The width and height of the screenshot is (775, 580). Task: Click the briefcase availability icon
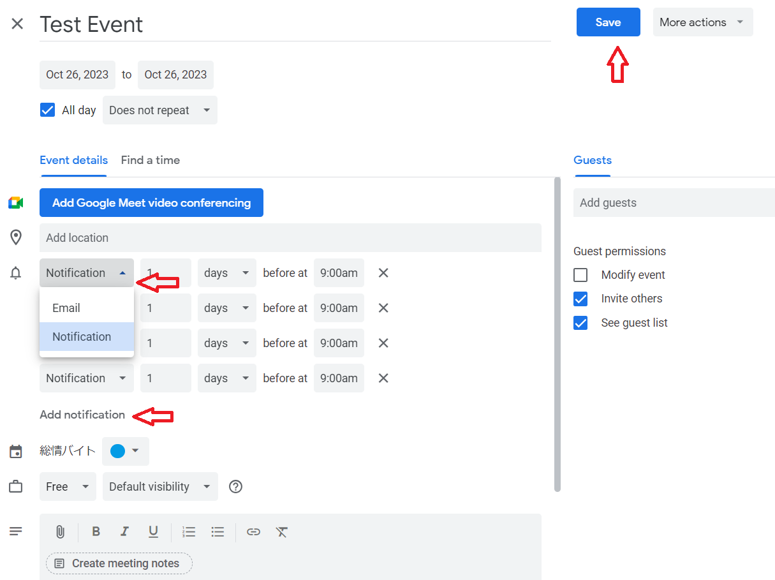point(16,487)
